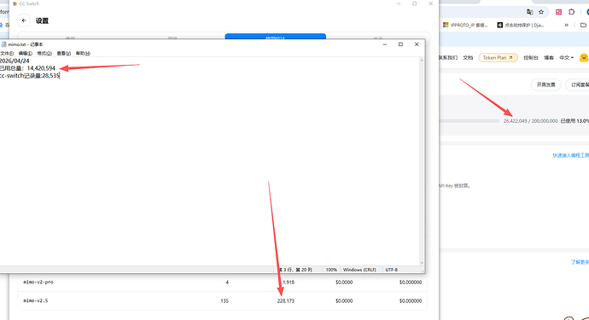The height and width of the screenshot is (320, 589).
Task: Minimize the Notepad window
Action: [385, 44]
